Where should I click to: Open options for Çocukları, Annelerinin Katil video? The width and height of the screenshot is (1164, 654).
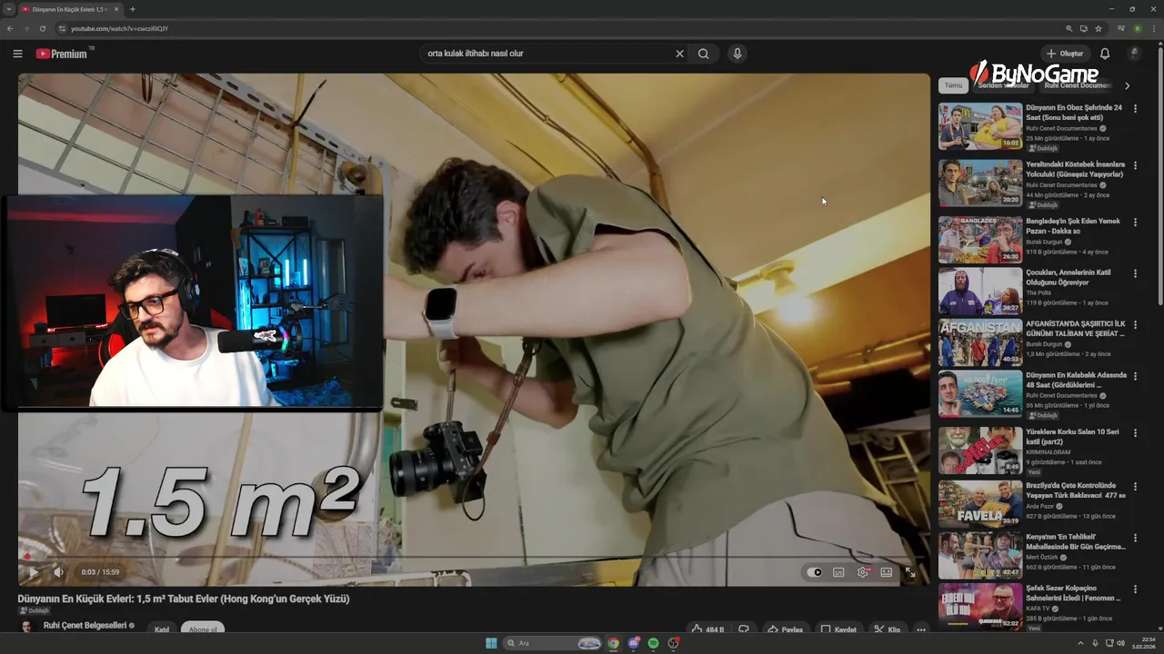click(x=1135, y=273)
